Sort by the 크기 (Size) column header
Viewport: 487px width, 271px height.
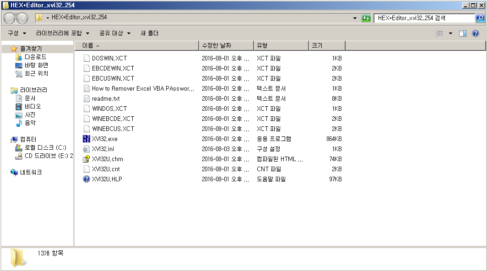coord(327,46)
